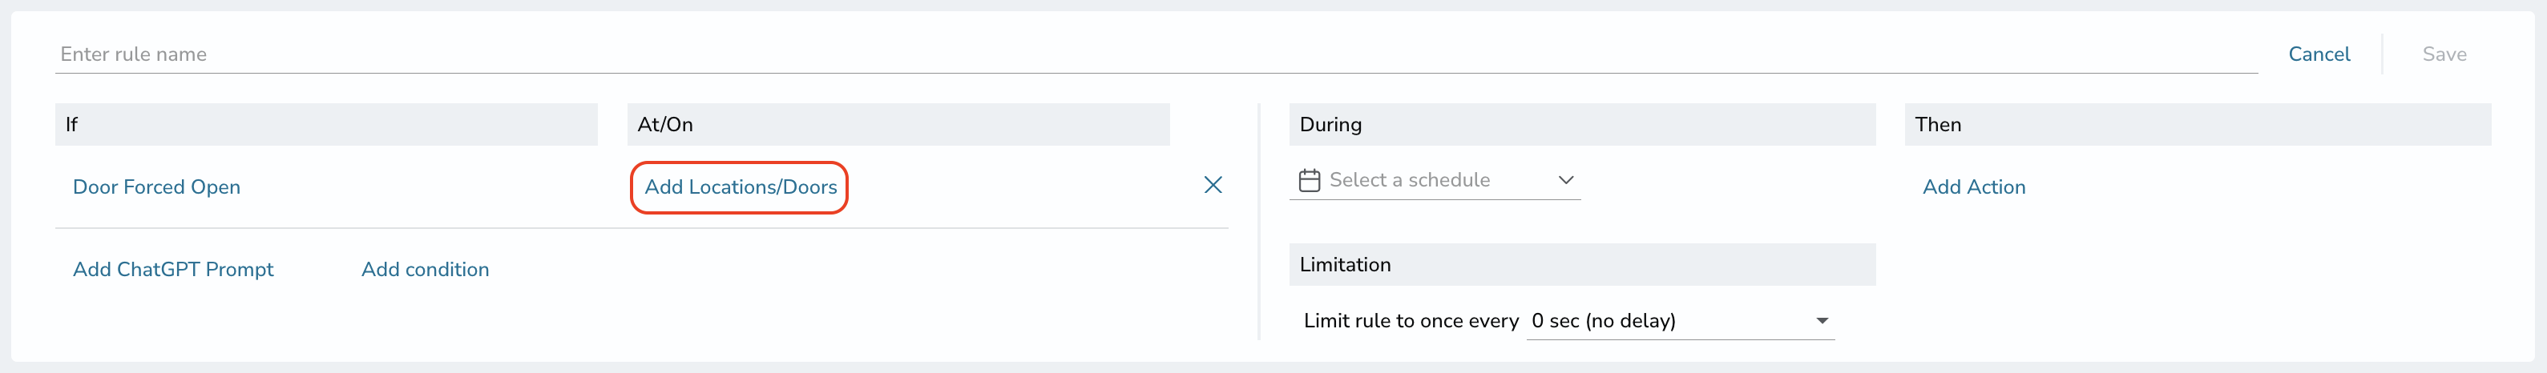Viewport: 2547px width, 373px height.
Task: Expand the schedule chevron arrow
Action: point(1565,181)
